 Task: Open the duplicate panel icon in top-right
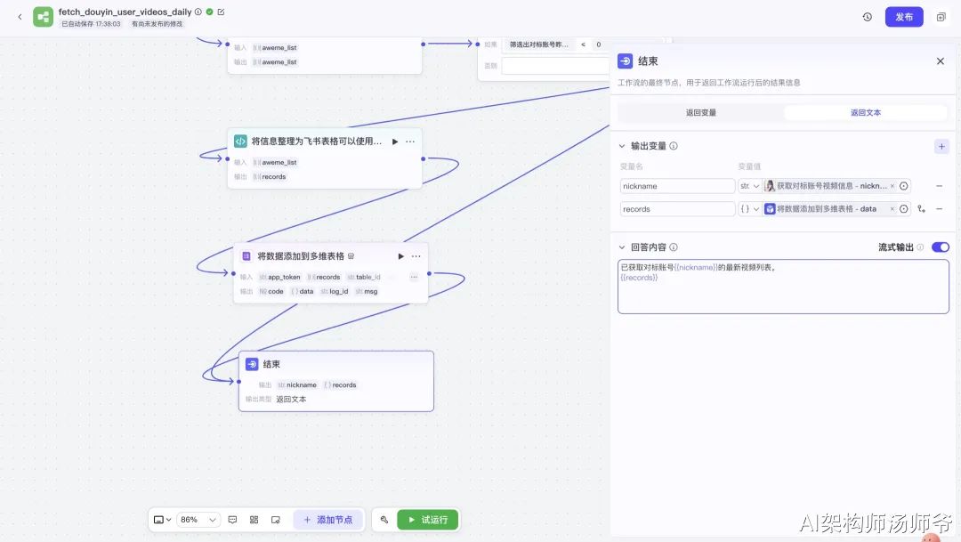tap(941, 17)
